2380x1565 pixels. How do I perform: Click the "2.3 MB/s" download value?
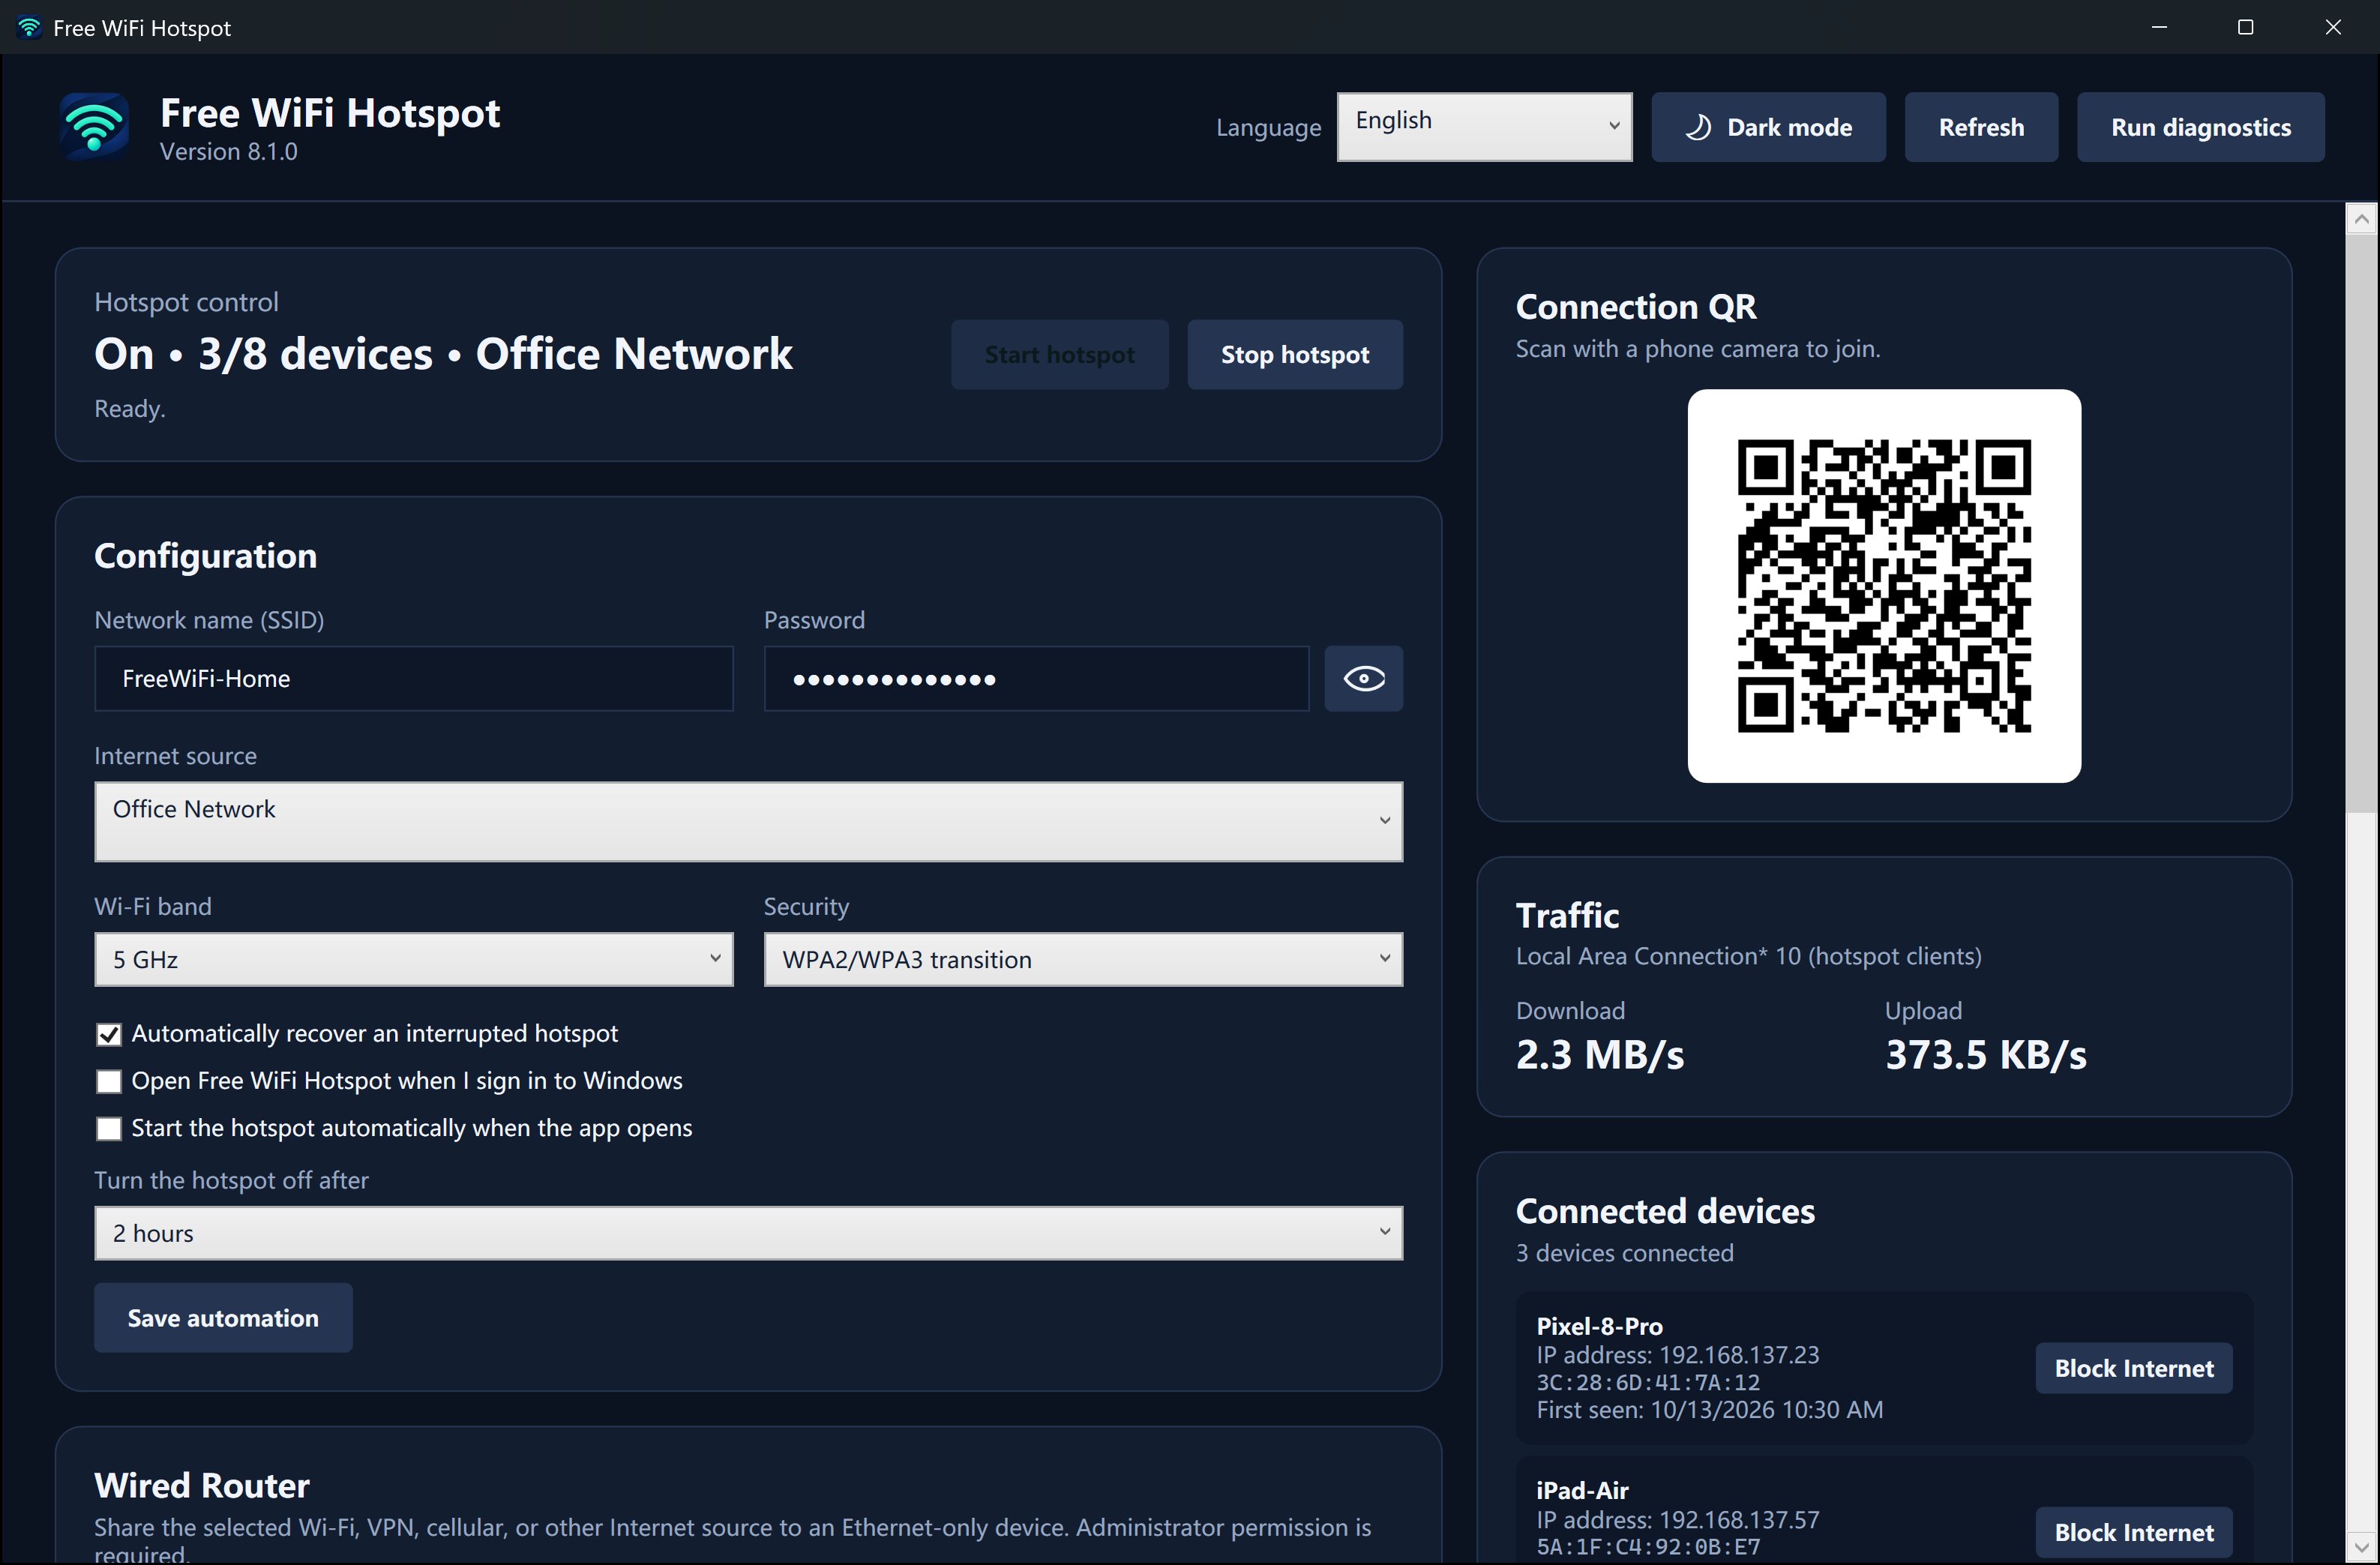click(1599, 1055)
